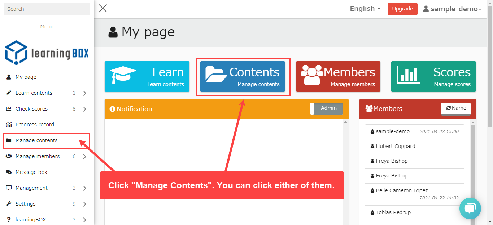Open the sample-demo account dropdown
Viewport: 493px width, 225px height.
coord(452,9)
